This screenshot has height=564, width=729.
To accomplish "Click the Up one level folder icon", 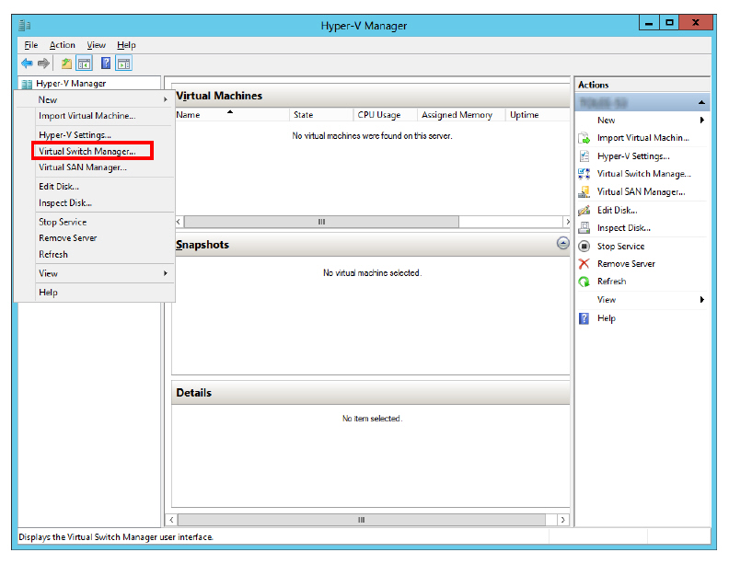I will click(67, 63).
